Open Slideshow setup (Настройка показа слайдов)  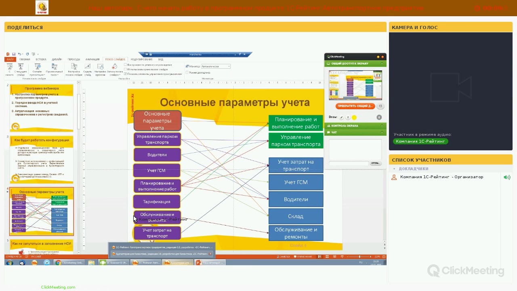click(x=74, y=70)
